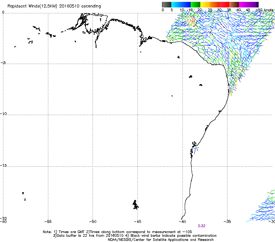Click the cyan-to-blue 5-15 knots legend swatch
This screenshot has height=242, width=275.
tap(181, 4)
